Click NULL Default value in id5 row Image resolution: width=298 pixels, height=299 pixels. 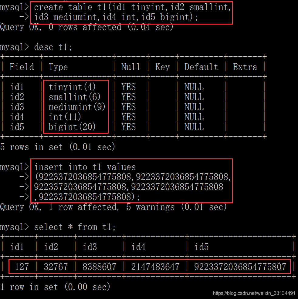[x=194, y=127]
